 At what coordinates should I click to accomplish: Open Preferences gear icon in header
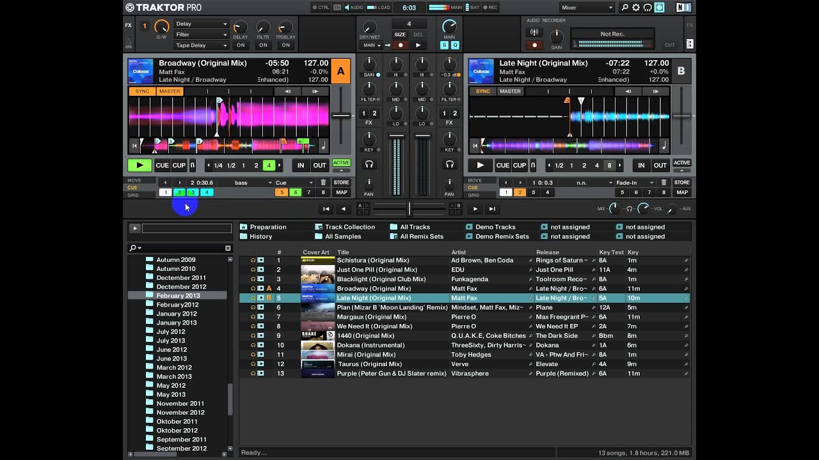pyautogui.click(x=636, y=8)
